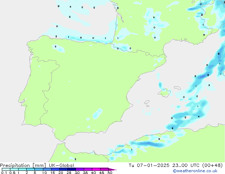This screenshot has width=225, height=174.
Task: Click the legend label '10'
Action: tap(44, 173)
